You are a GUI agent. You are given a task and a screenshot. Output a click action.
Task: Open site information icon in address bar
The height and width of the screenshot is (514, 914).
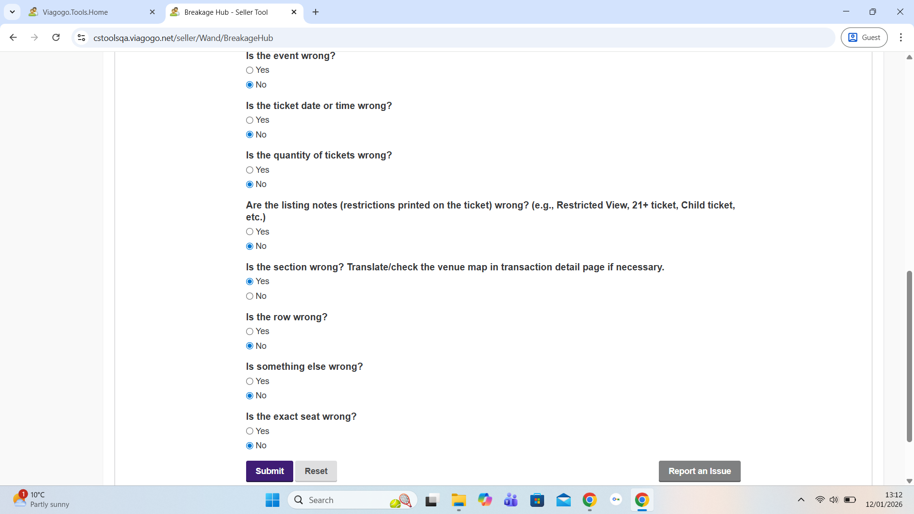81,38
